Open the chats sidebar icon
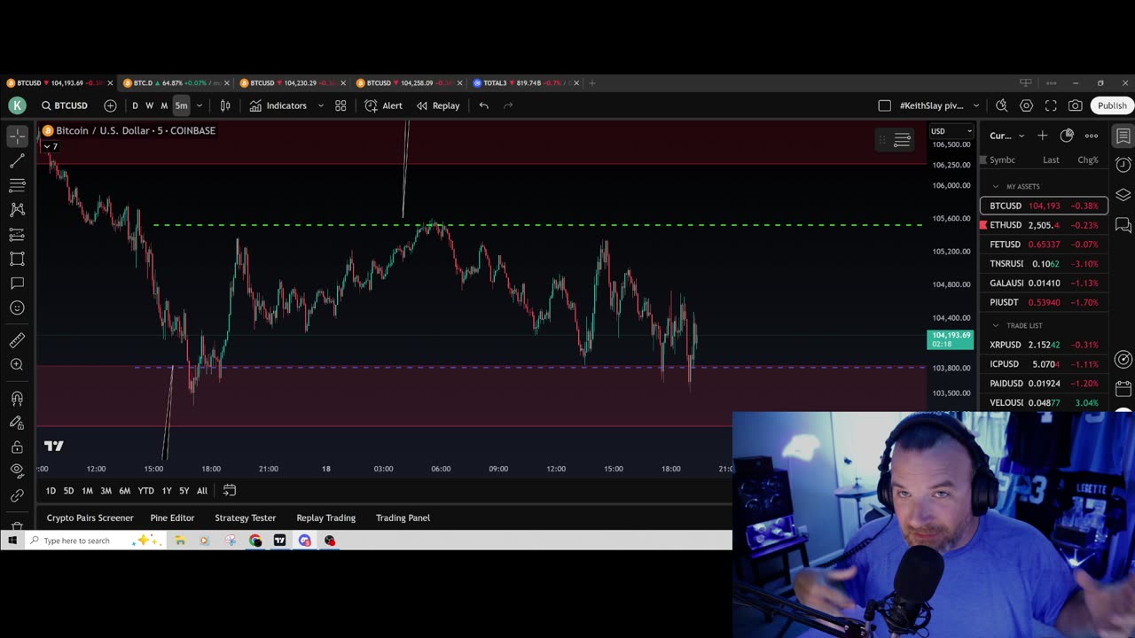The image size is (1135, 638). (1123, 225)
